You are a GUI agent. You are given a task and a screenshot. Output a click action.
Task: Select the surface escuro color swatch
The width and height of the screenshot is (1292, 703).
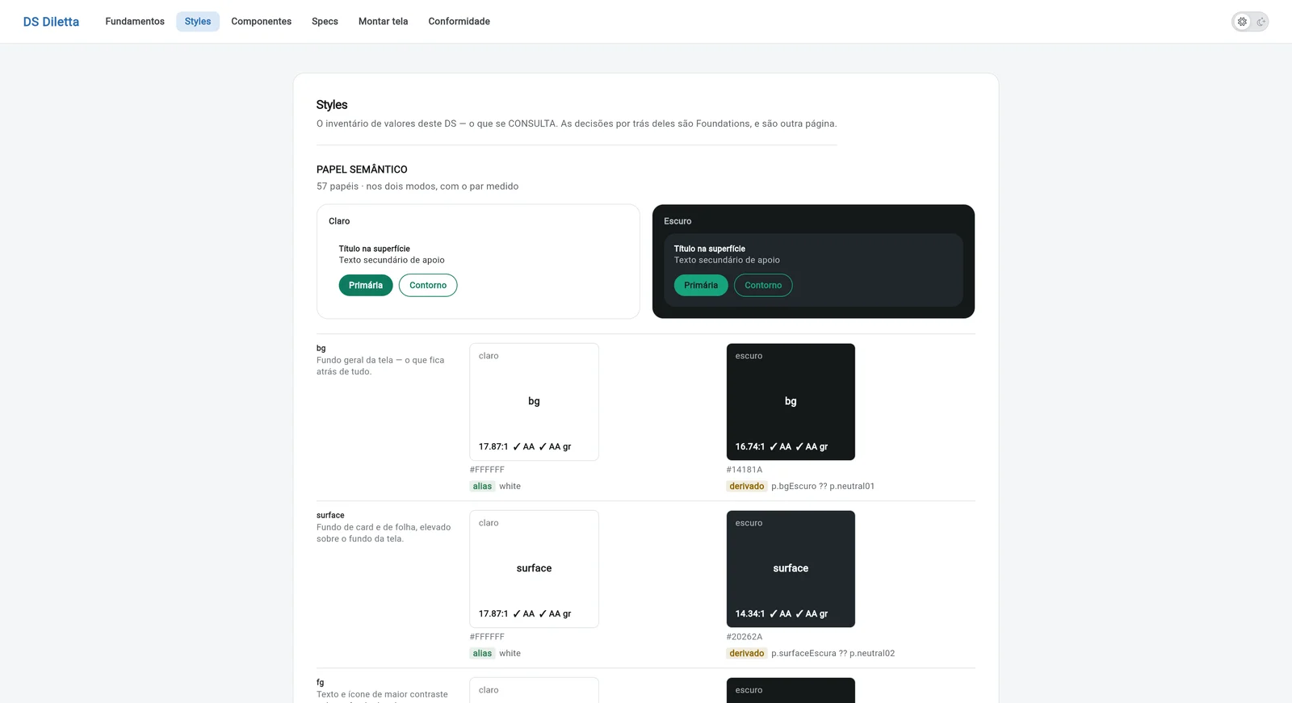pos(791,569)
